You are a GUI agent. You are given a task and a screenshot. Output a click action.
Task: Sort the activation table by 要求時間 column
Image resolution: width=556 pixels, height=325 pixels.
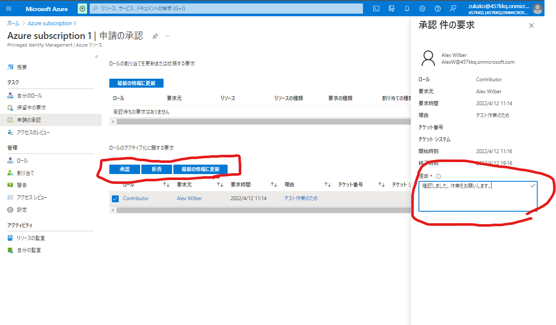coord(274,185)
